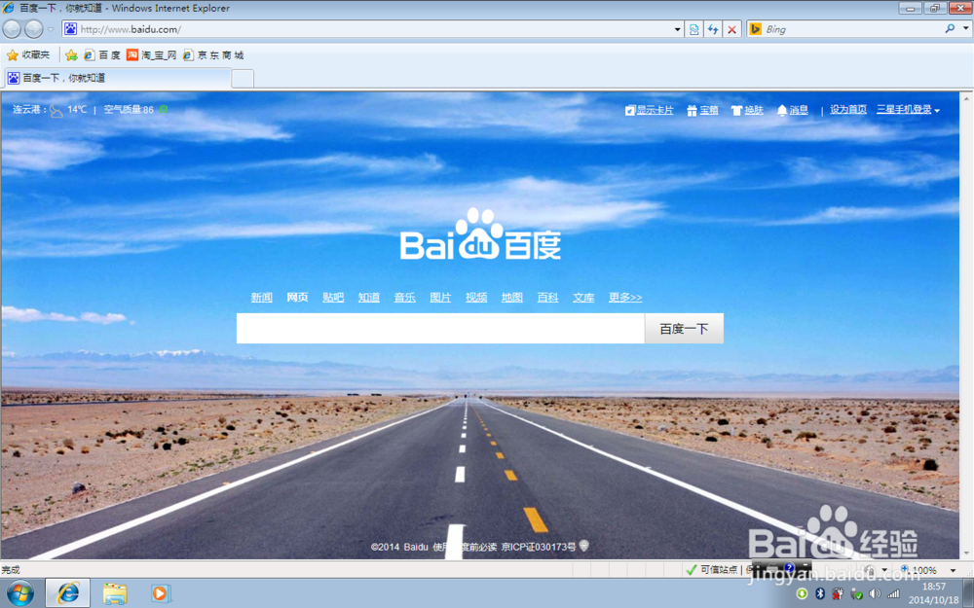Click the 百度一下 search button
This screenshot has height=608, width=974.
684,328
